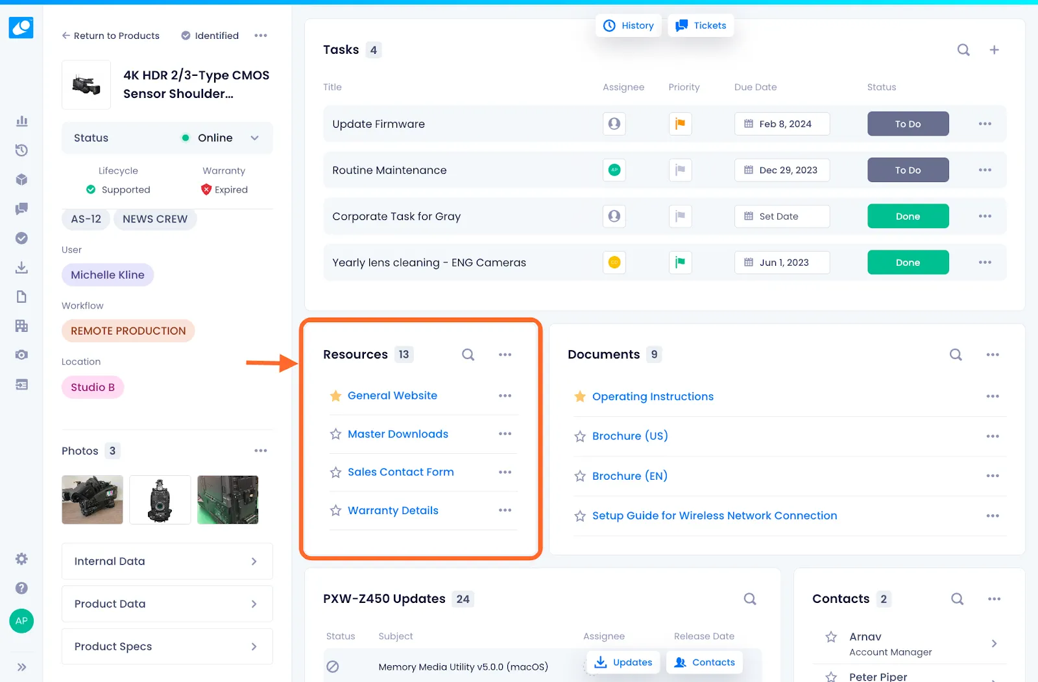The width and height of the screenshot is (1038, 682).
Task: Open the history clock icon in sidebar
Action: coord(21,150)
